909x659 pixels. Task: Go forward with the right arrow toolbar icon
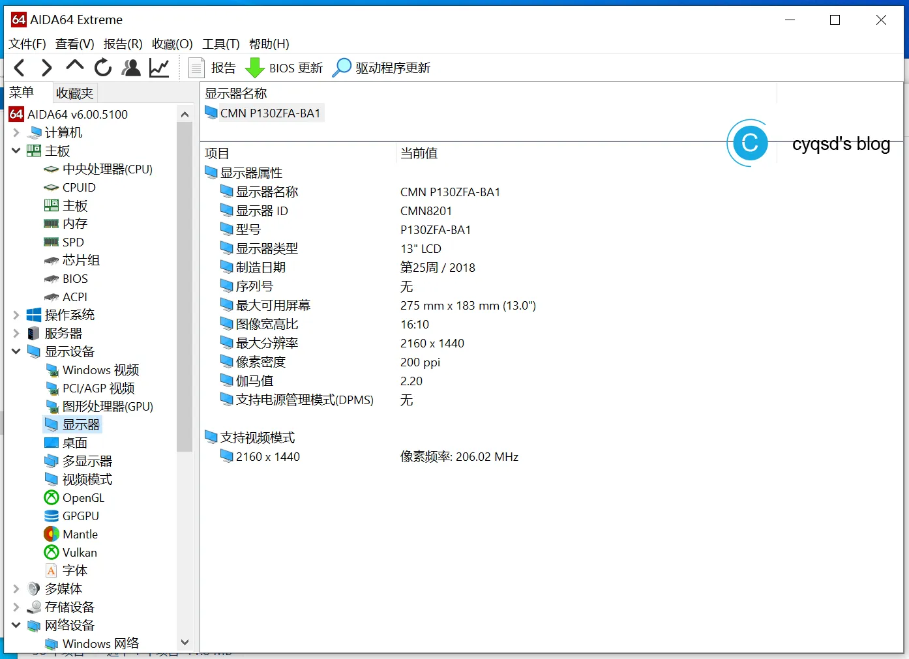(47, 68)
